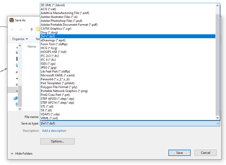226x165 pixels.
Task: Click the SolidWorks icon in title bar
Action: tap(12, 20)
